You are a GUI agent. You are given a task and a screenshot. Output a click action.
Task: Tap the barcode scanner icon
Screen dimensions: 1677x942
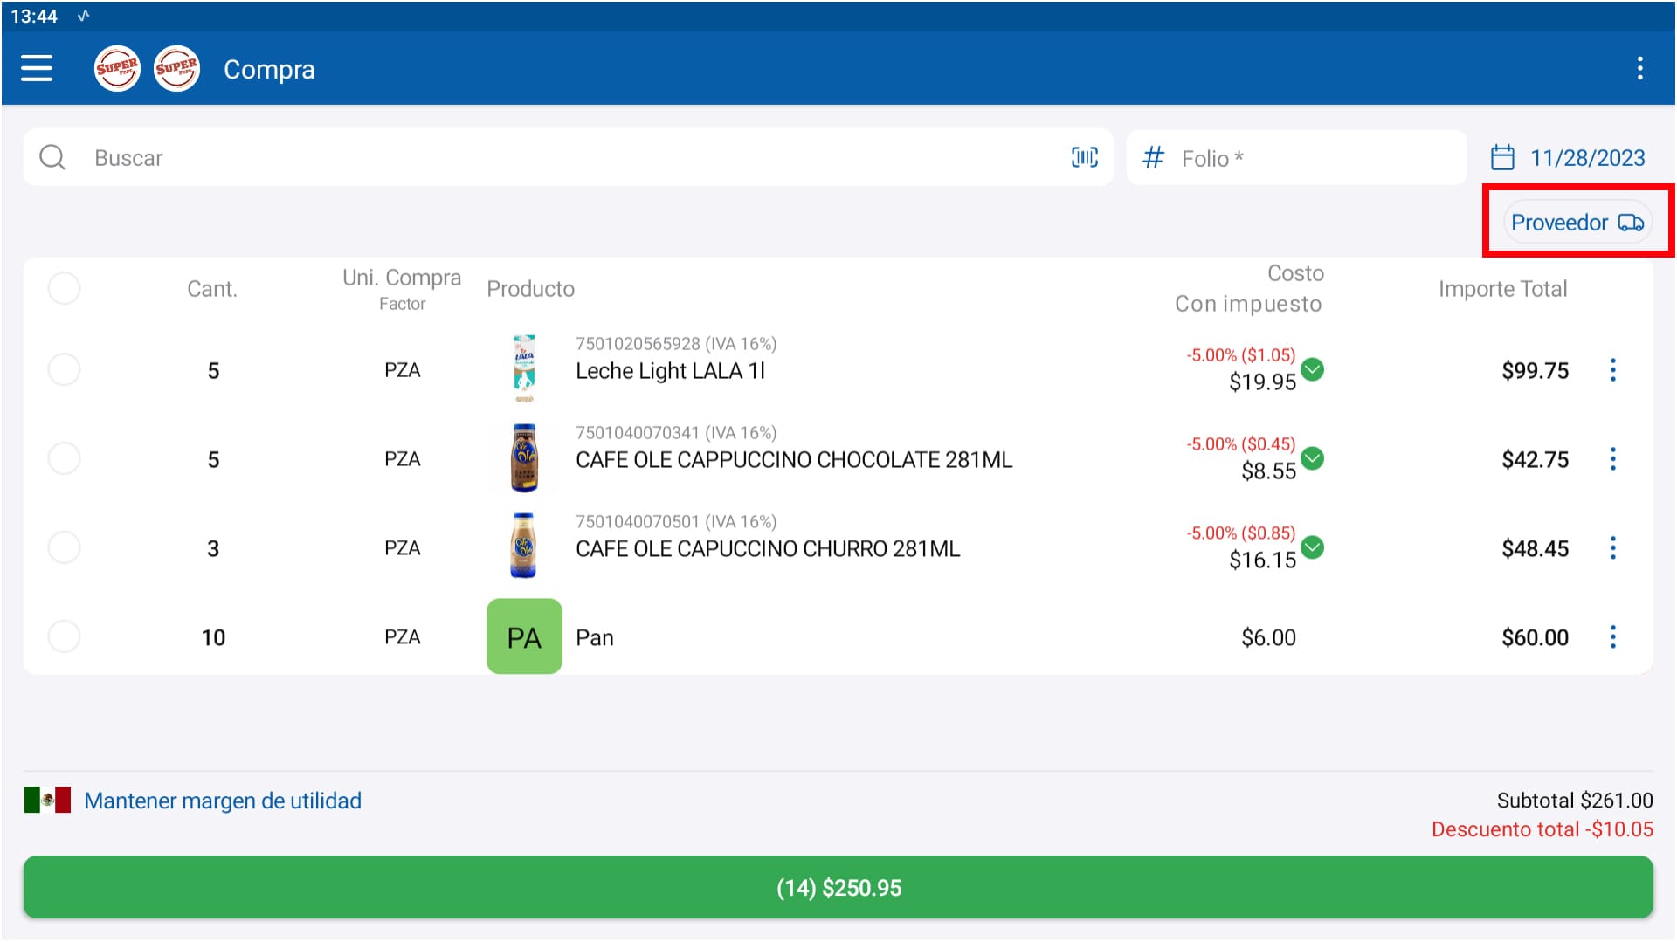(1084, 157)
